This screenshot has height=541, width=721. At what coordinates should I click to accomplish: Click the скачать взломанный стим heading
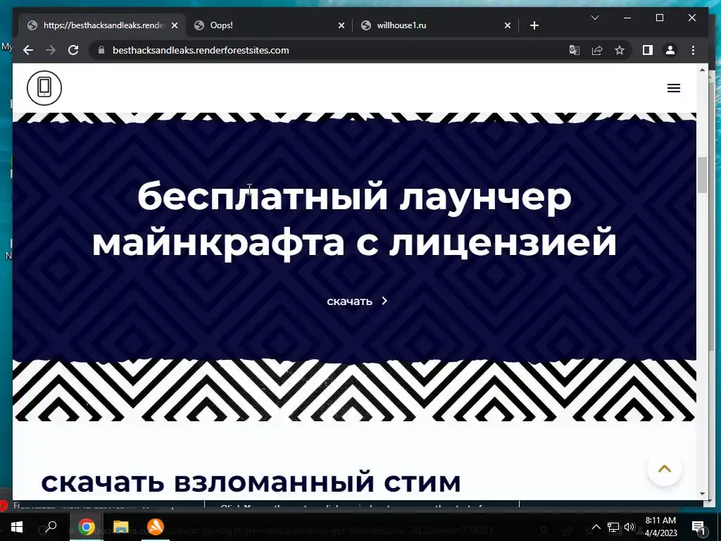tap(251, 482)
